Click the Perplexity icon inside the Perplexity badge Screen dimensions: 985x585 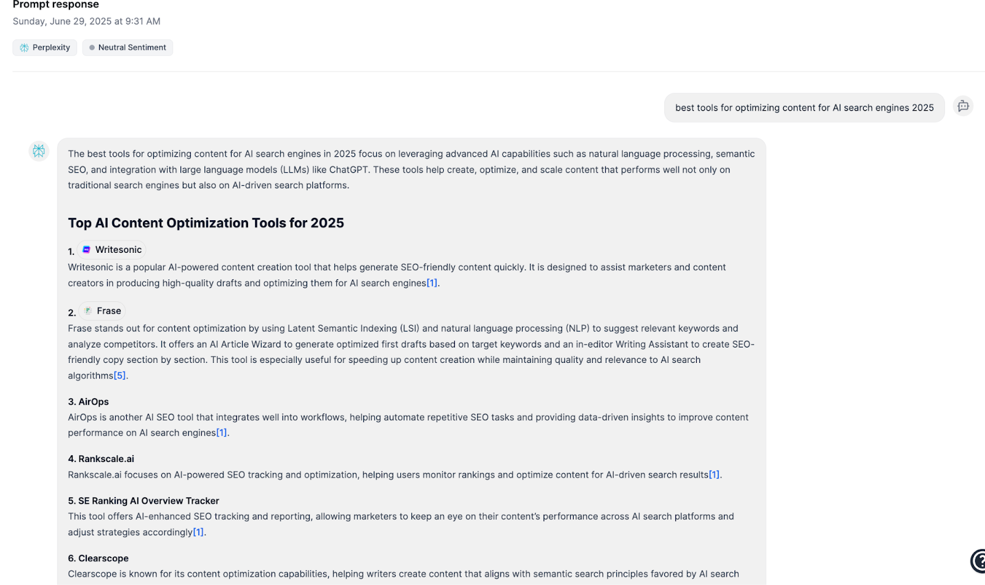coord(24,48)
